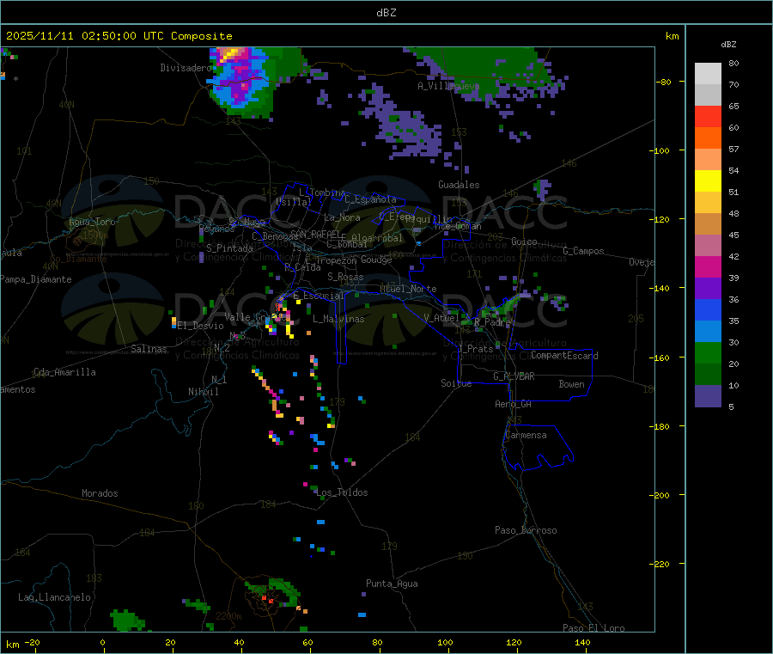
Task: Click the 'Morados' map label
Action: 100,493
